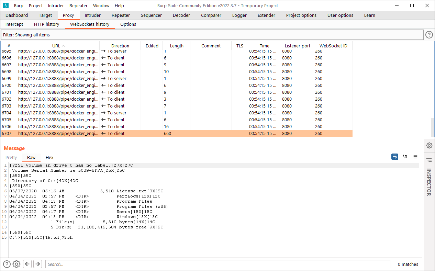Open the Project options tab
The height and width of the screenshot is (271, 435).
(301, 15)
